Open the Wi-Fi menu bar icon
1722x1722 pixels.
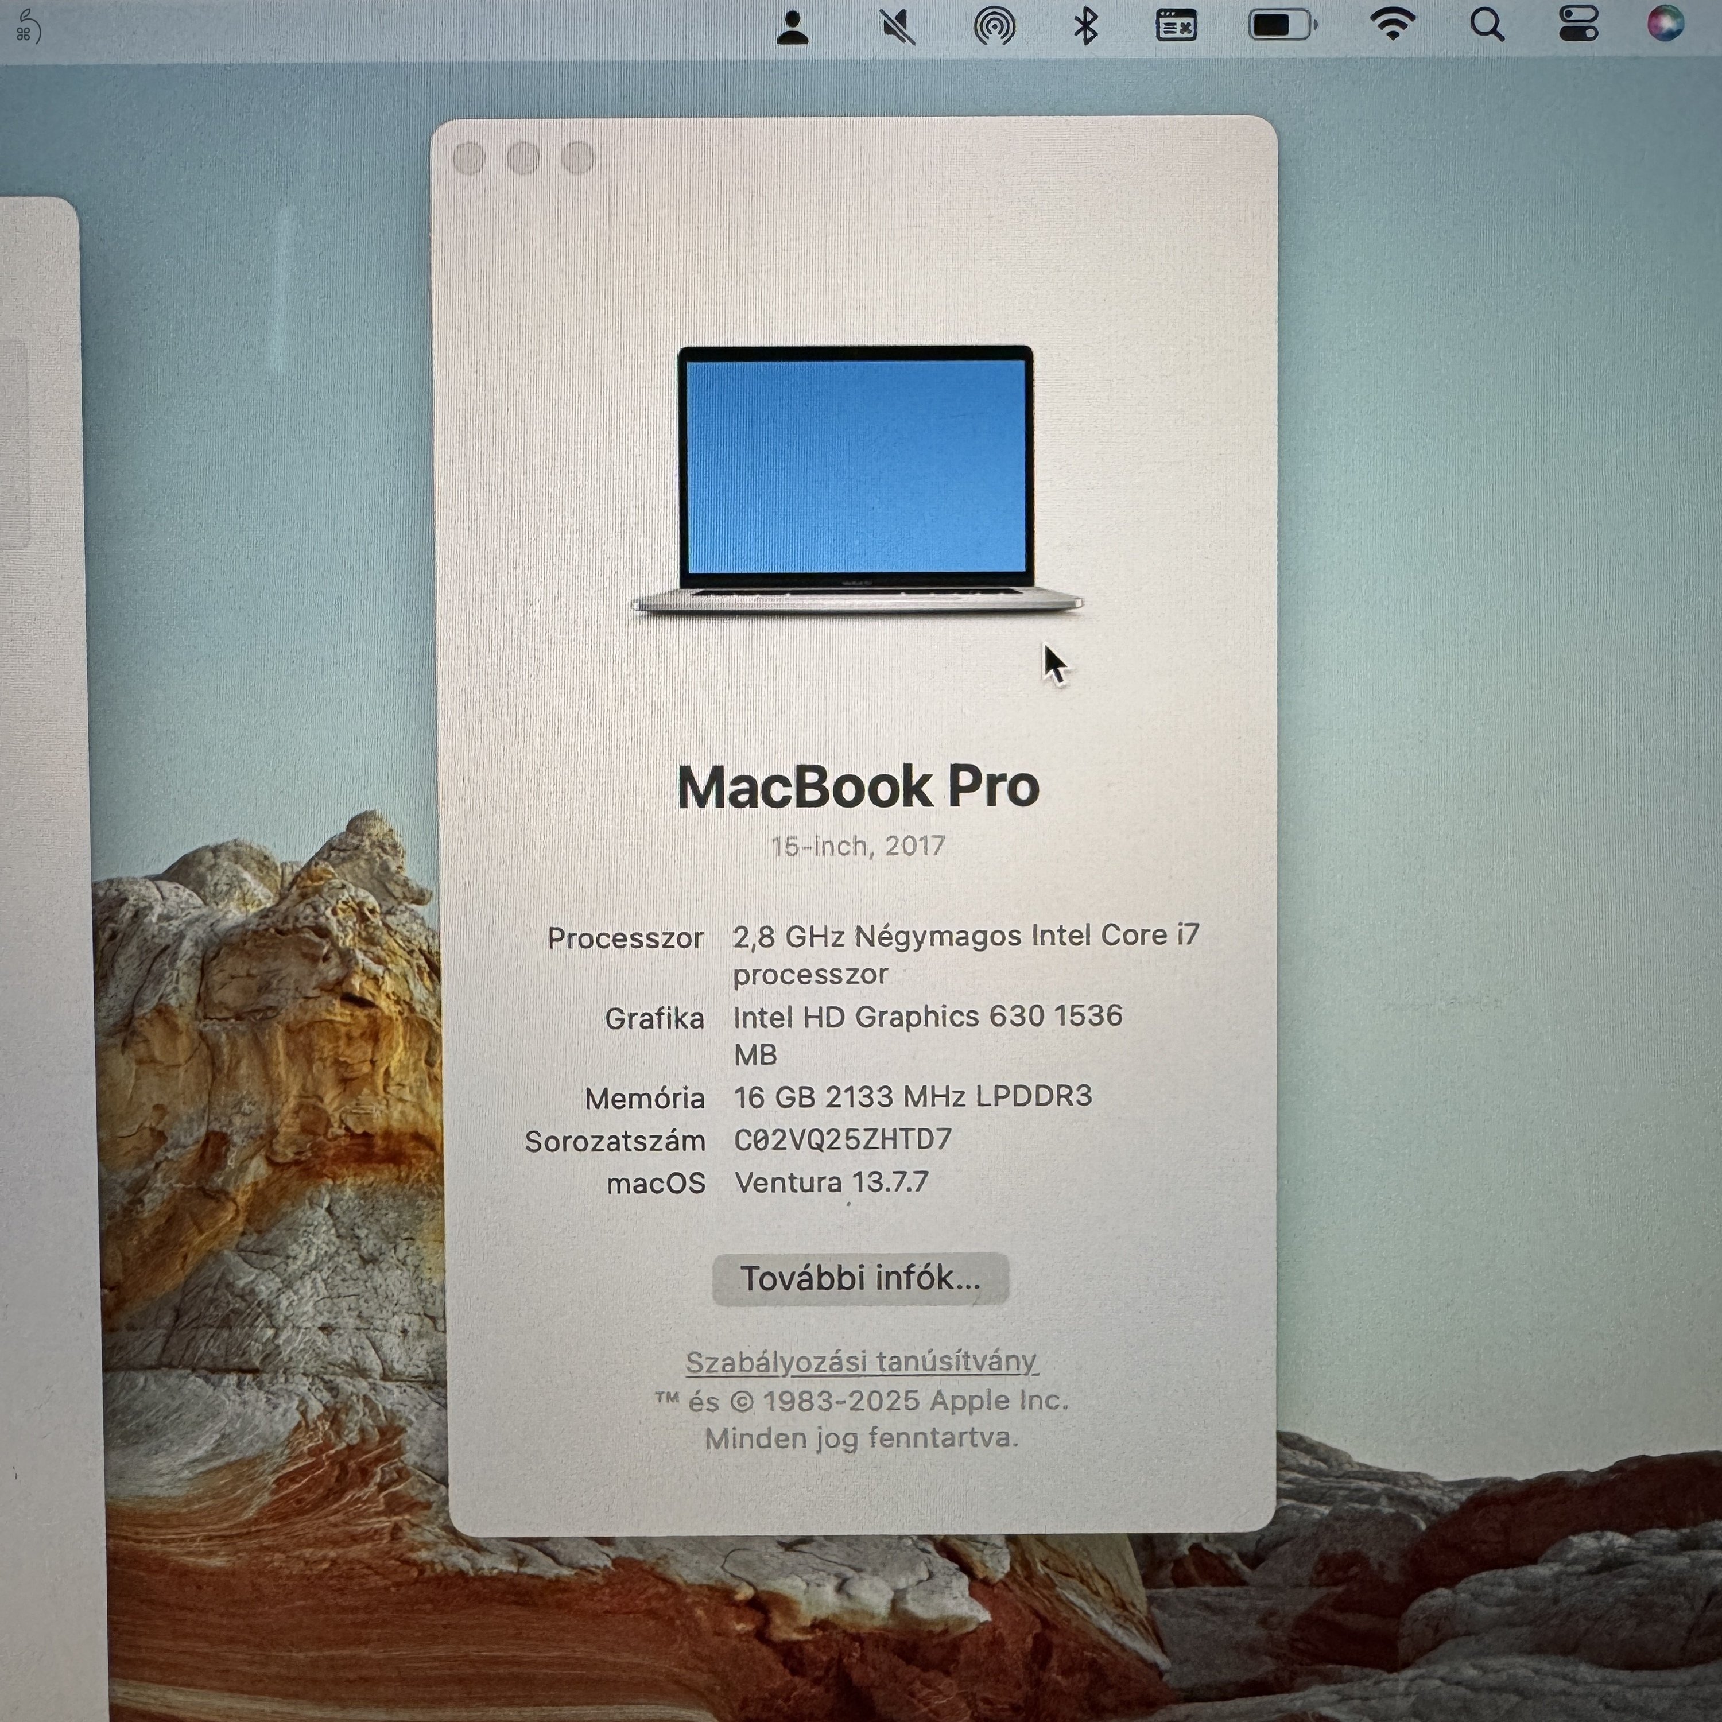click(1393, 25)
